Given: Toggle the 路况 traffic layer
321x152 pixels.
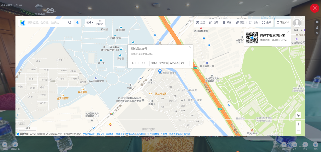Looking at the screenshot, I should [x=227, y=23].
